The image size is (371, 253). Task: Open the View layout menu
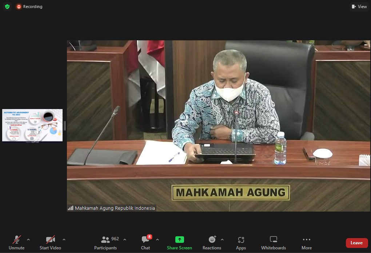click(x=359, y=7)
